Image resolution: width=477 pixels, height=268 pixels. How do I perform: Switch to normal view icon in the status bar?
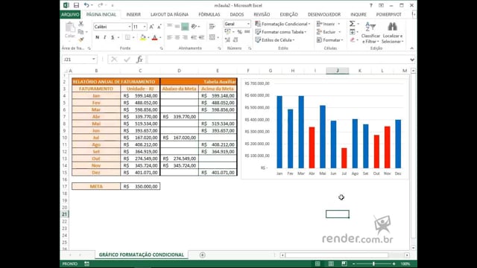[x=318, y=264]
